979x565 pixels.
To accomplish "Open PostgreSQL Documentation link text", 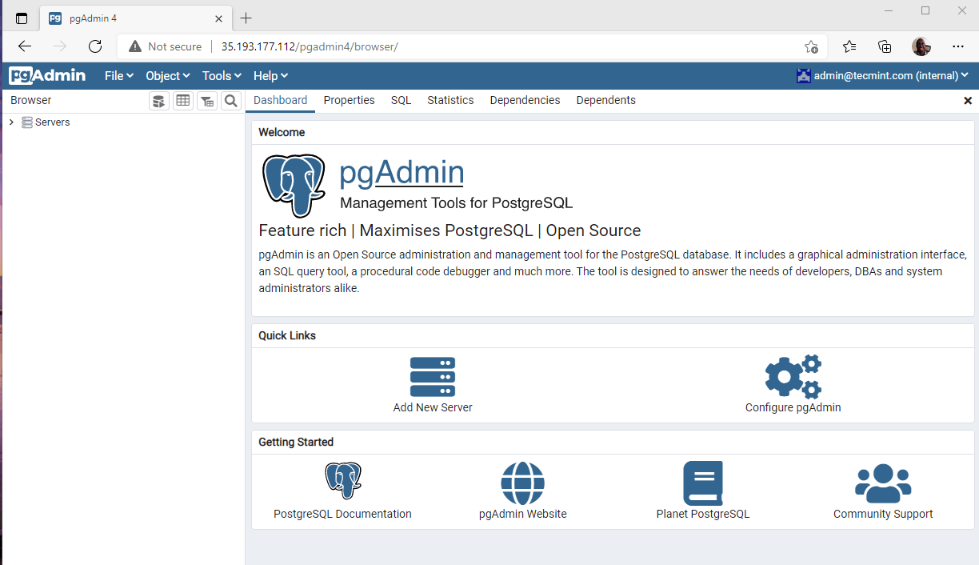I will (x=342, y=514).
